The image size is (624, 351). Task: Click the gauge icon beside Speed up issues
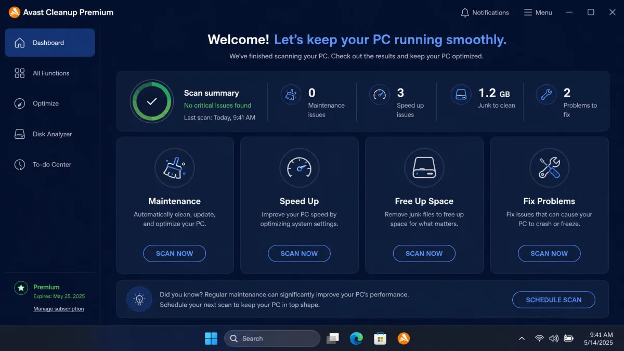tap(380, 95)
